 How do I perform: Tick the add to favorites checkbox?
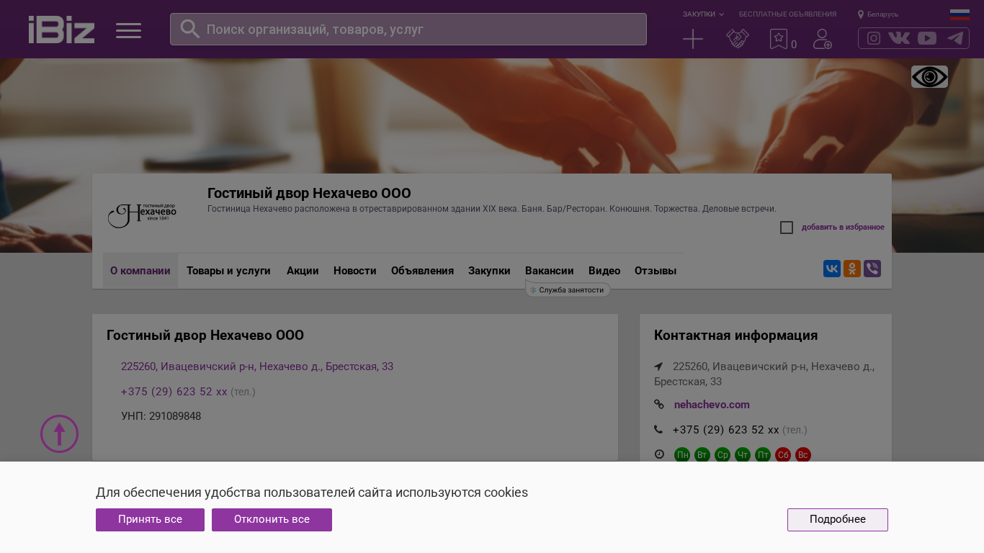[x=787, y=228]
